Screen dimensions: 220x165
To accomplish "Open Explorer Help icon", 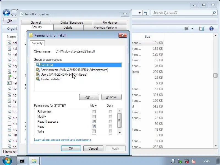I will point(211,29).
